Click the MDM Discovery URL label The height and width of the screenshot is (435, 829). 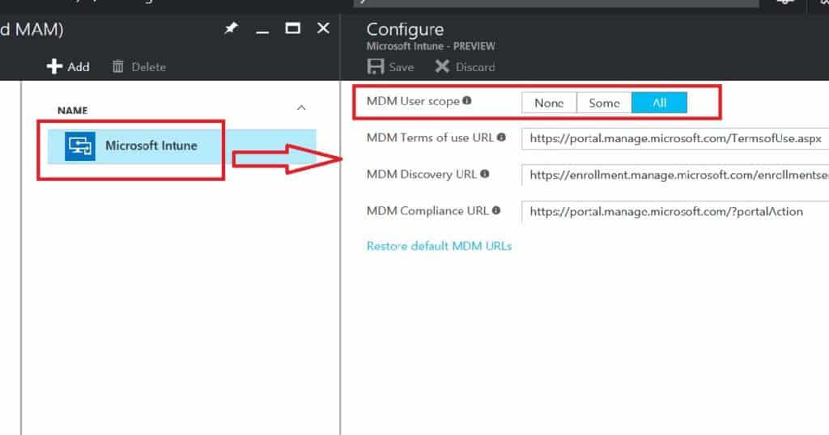click(x=421, y=174)
